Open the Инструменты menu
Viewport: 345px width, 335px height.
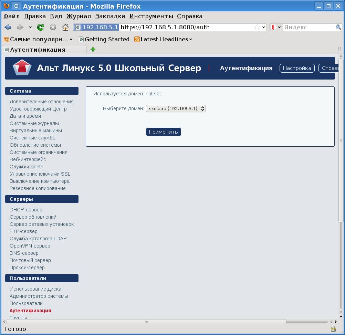[x=151, y=16]
